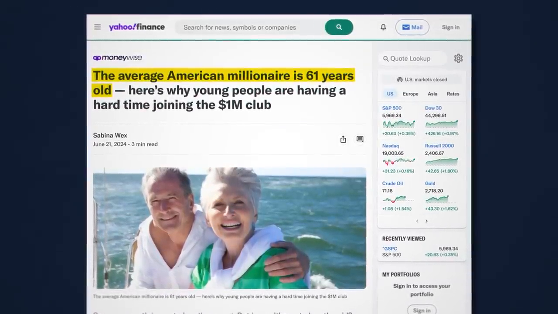Select the Asia markets tab
Image resolution: width=558 pixels, height=314 pixels.
pyautogui.click(x=432, y=94)
